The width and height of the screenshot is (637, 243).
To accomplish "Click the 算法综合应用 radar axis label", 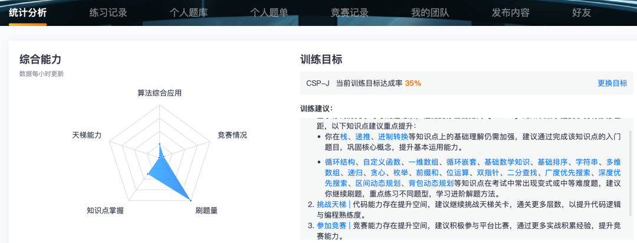I will [x=160, y=93].
